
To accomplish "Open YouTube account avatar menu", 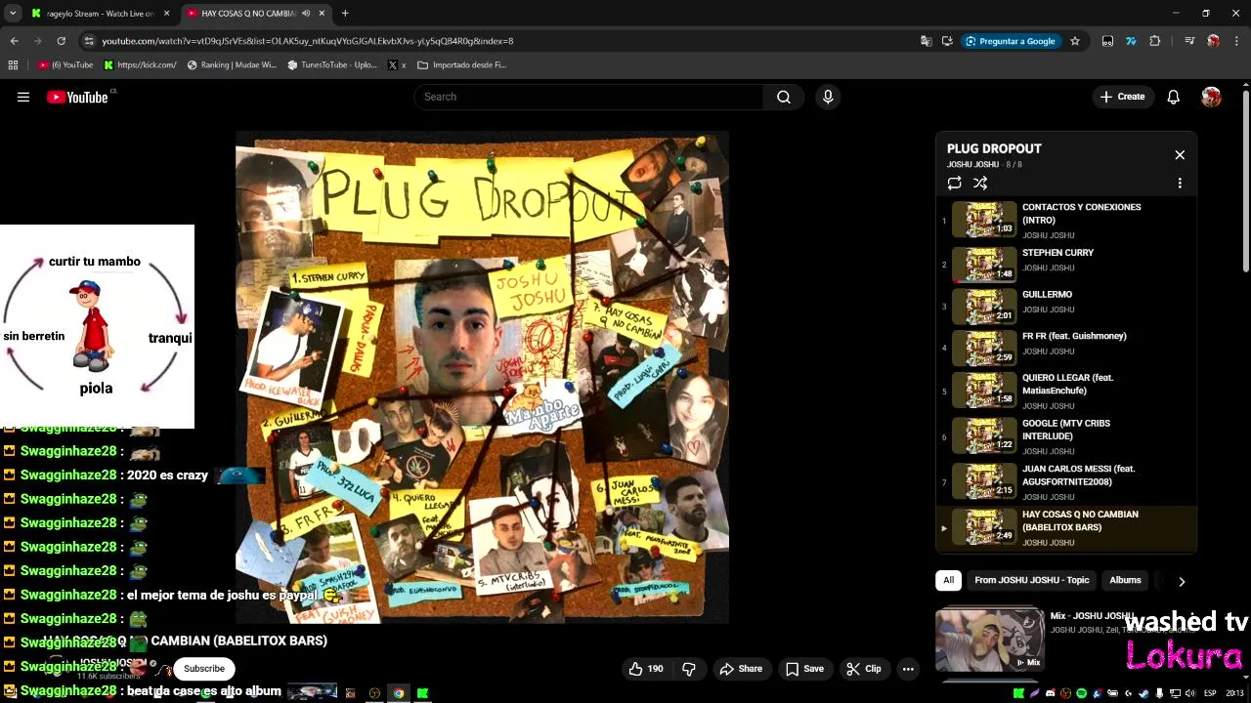I will click(x=1211, y=97).
